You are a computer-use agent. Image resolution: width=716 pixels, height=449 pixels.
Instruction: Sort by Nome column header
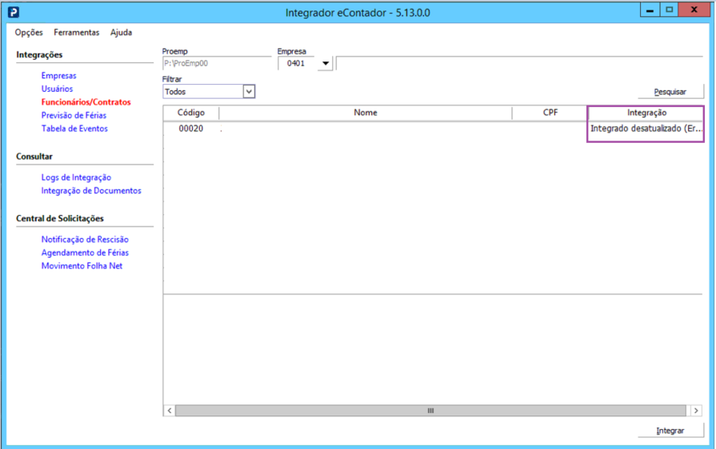(x=366, y=113)
